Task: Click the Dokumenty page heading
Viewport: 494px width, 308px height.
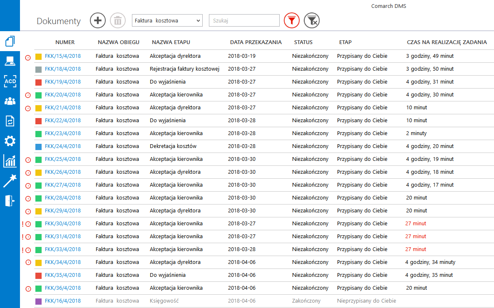Action: click(59, 21)
